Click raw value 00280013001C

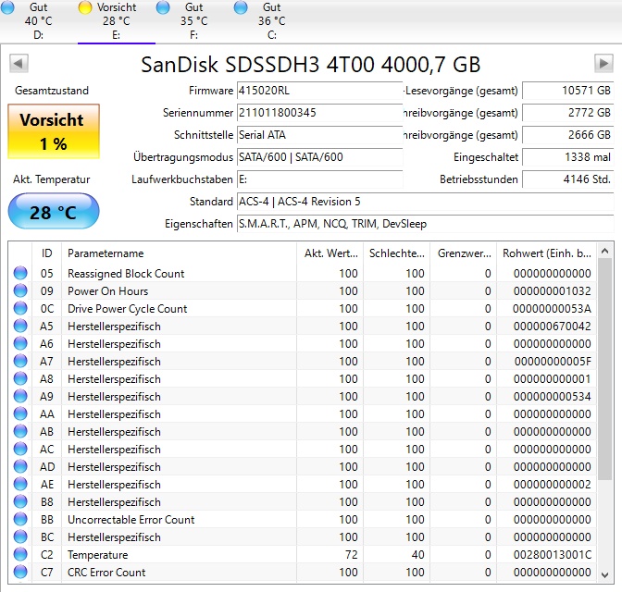553,555
